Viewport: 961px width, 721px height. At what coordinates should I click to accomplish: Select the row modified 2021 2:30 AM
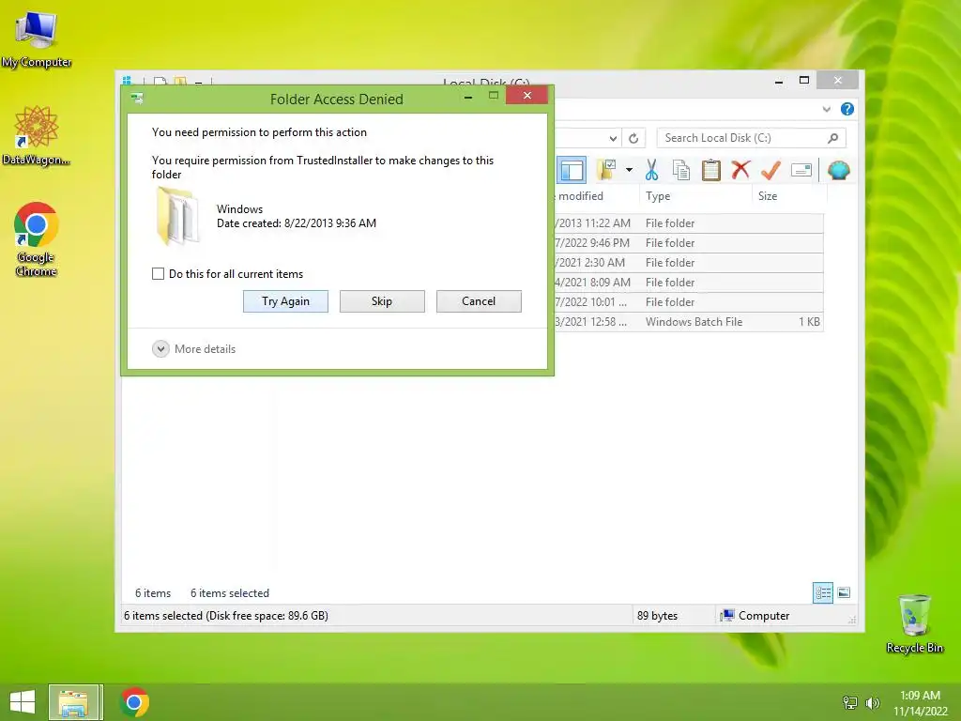(x=688, y=263)
